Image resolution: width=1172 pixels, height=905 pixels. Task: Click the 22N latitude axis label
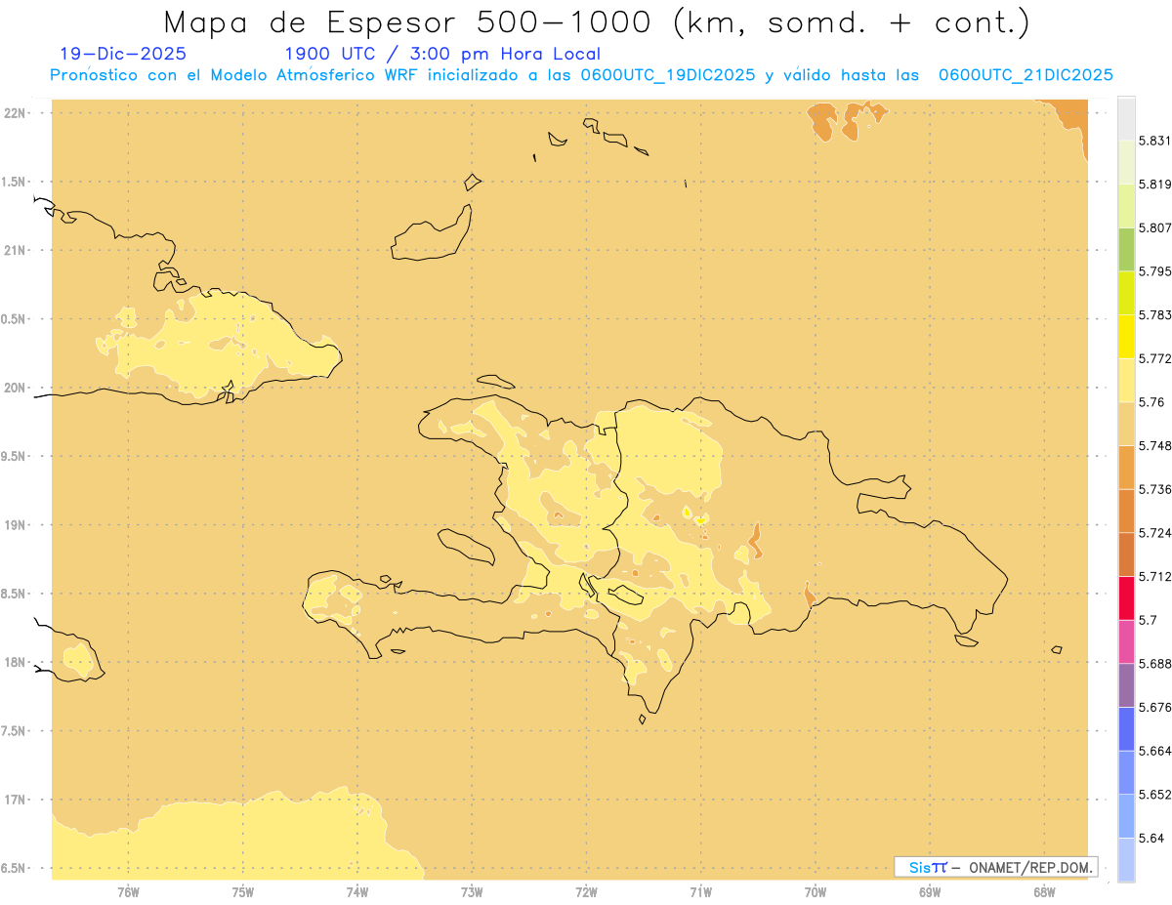16,113
